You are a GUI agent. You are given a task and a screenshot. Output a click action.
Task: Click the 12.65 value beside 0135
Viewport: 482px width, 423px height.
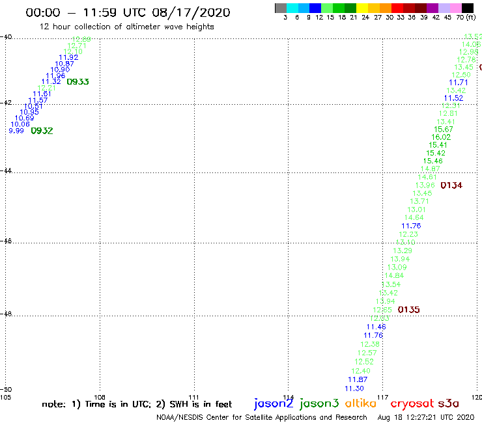pos(382,310)
